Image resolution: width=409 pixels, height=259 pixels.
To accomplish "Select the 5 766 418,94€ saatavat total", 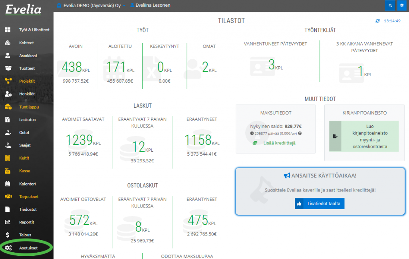I will [83, 154].
